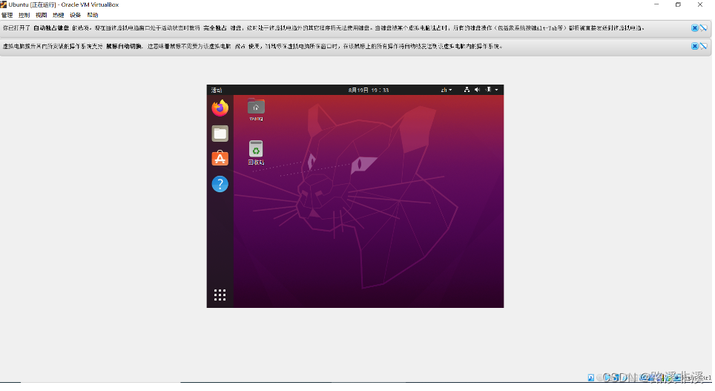Open Ubuntu Software in the dock
Image resolution: width=715 pixels, height=391 pixels.
point(220,158)
